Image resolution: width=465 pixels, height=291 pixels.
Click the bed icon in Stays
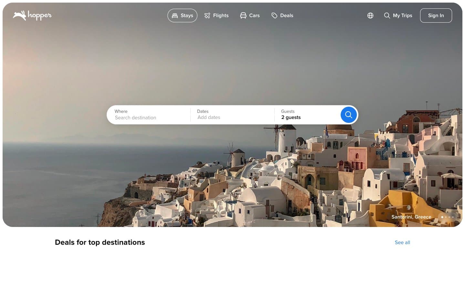point(175,16)
